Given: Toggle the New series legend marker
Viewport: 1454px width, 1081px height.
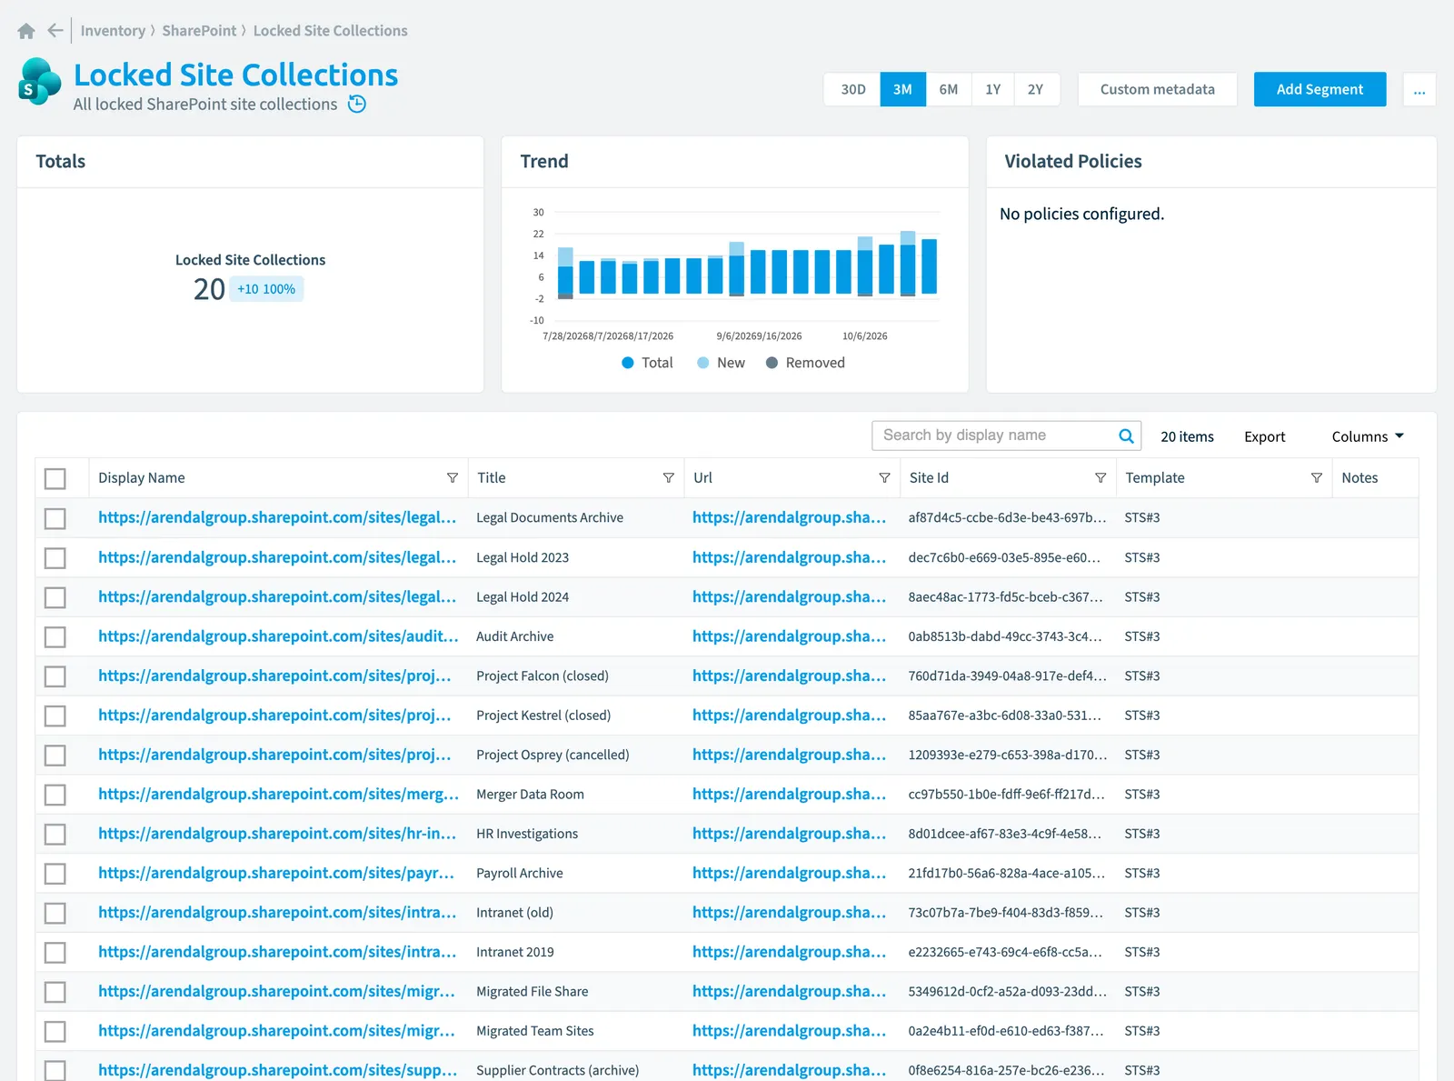Looking at the screenshot, I should tap(702, 363).
